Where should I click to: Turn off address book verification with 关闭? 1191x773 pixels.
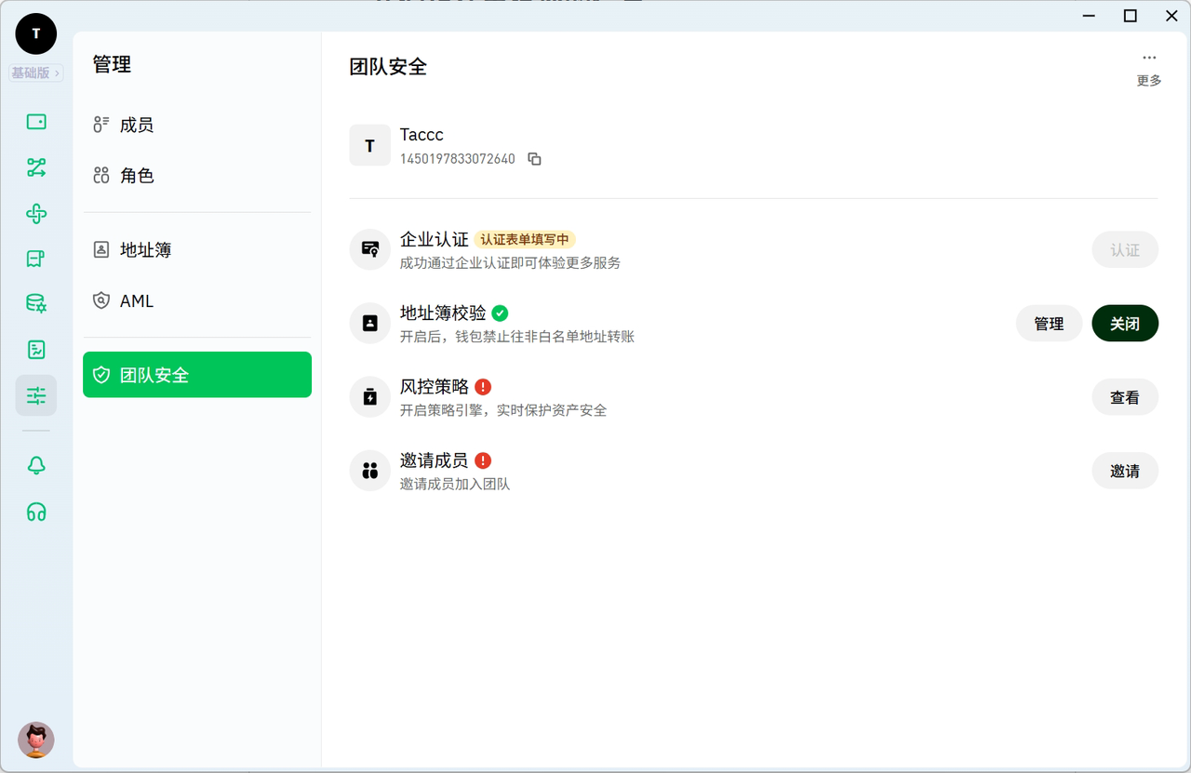pyautogui.click(x=1124, y=324)
